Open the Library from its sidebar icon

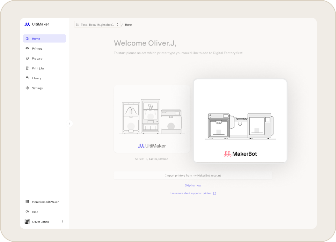pos(27,78)
